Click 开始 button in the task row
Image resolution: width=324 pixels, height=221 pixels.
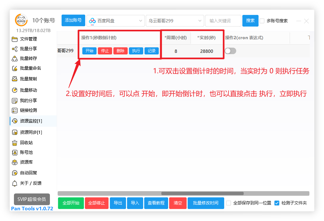point(89,51)
